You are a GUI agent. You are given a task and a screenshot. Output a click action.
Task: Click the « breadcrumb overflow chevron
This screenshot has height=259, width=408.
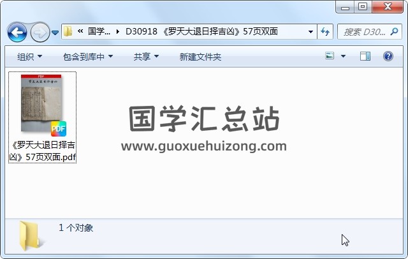80,31
